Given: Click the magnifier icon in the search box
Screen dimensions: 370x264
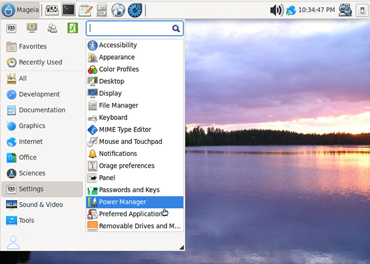Looking at the screenshot, I should coord(176,28).
